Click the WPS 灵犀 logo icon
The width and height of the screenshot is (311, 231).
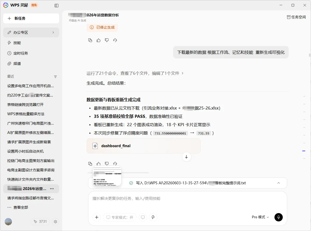(5, 5)
